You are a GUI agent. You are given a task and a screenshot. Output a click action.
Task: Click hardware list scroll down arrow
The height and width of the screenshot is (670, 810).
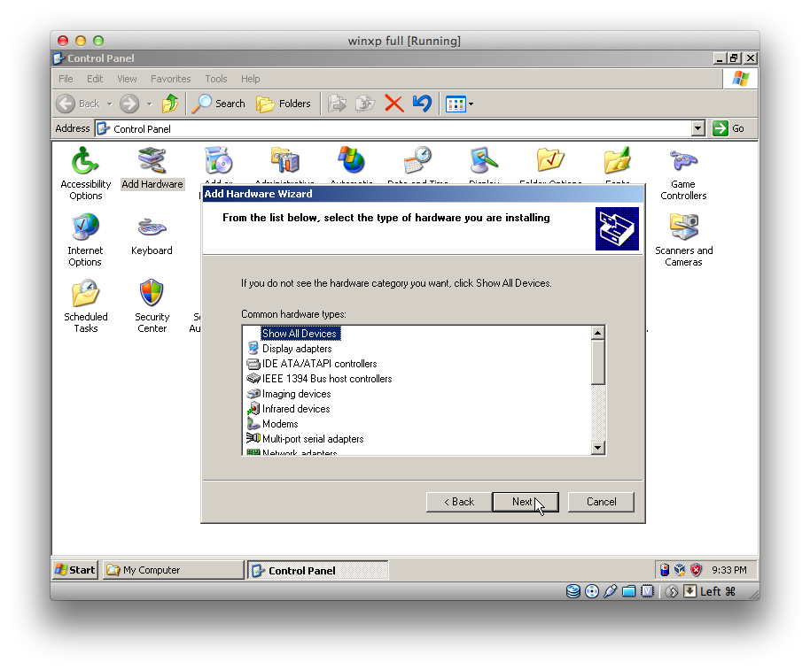pyautogui.click(x=597, y=448)
